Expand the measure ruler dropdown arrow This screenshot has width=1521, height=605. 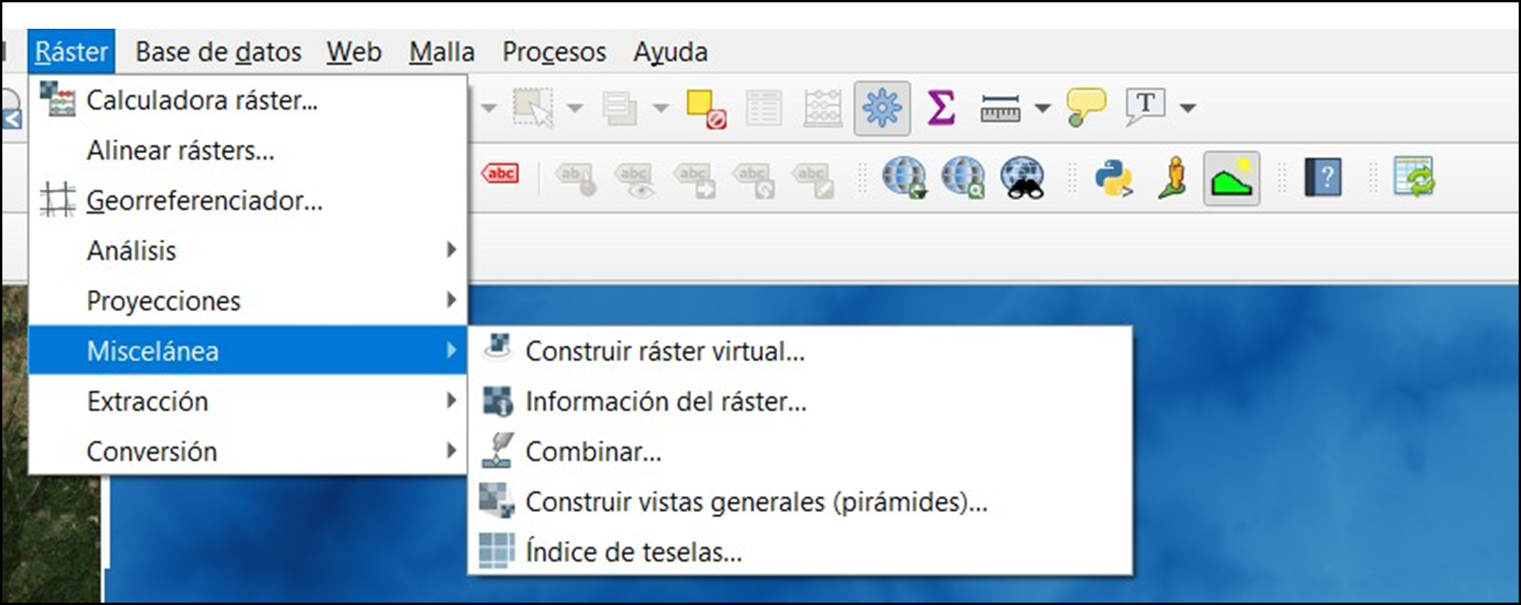click(1042, 108)
